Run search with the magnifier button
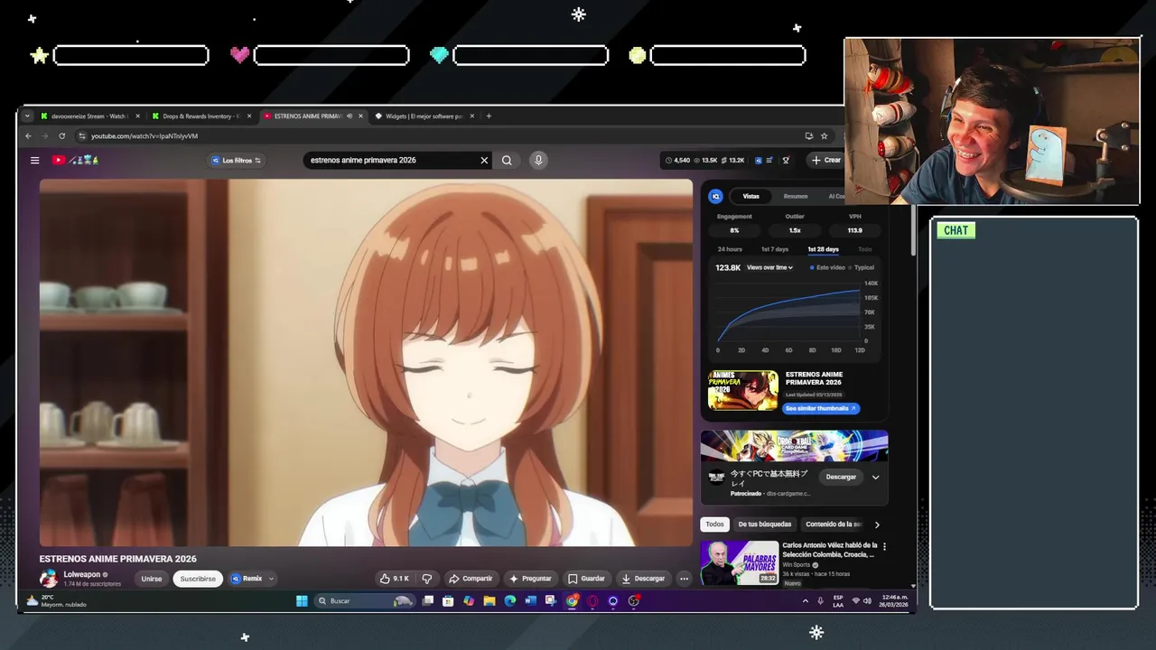1156x650 pixels. (x=507, y=161)
